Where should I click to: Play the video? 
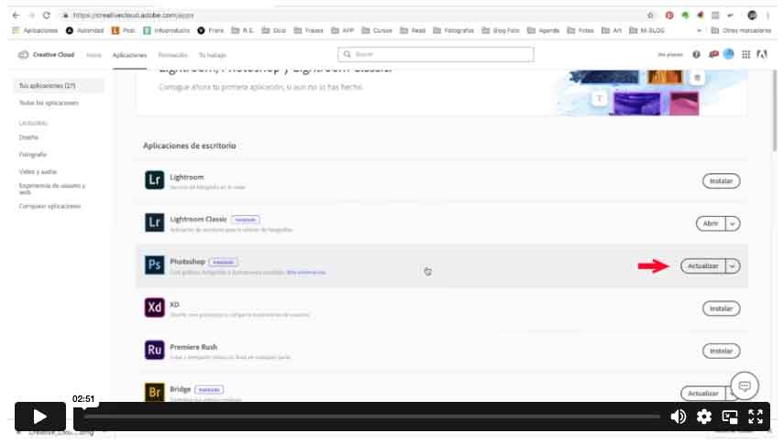click(40, 417)
